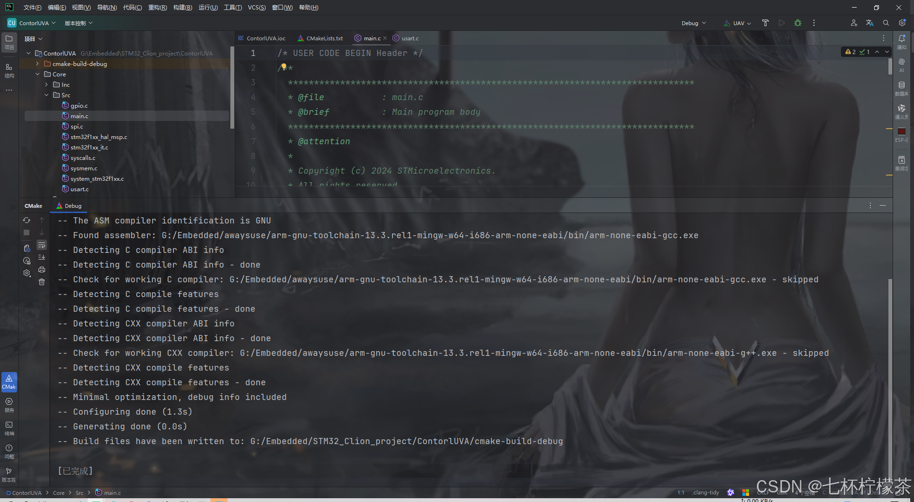Collapse the Src folder in the project tree
The image size is (914, 502).
point(46,95)
